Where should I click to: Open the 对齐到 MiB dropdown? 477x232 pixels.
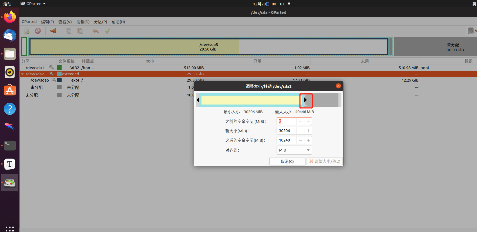click(x=294, y=150)
